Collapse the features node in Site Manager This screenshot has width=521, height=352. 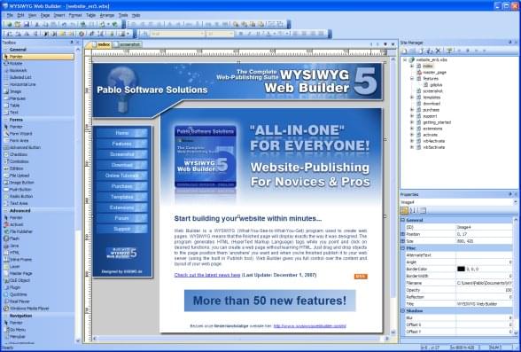click(x=412, y=78)
